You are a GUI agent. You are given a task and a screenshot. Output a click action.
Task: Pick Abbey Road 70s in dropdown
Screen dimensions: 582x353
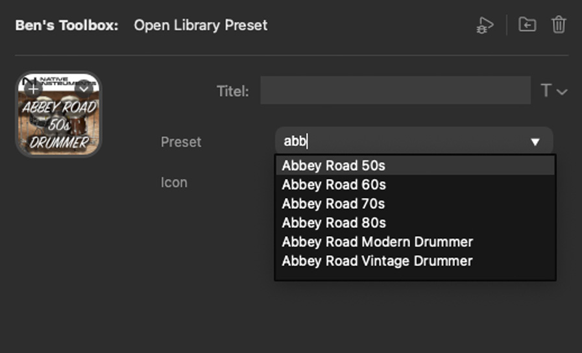pyautogui.click(x=333, y=204)
